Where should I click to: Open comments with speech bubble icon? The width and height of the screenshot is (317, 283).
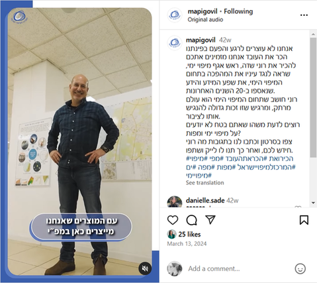click(x=191, y=220)
